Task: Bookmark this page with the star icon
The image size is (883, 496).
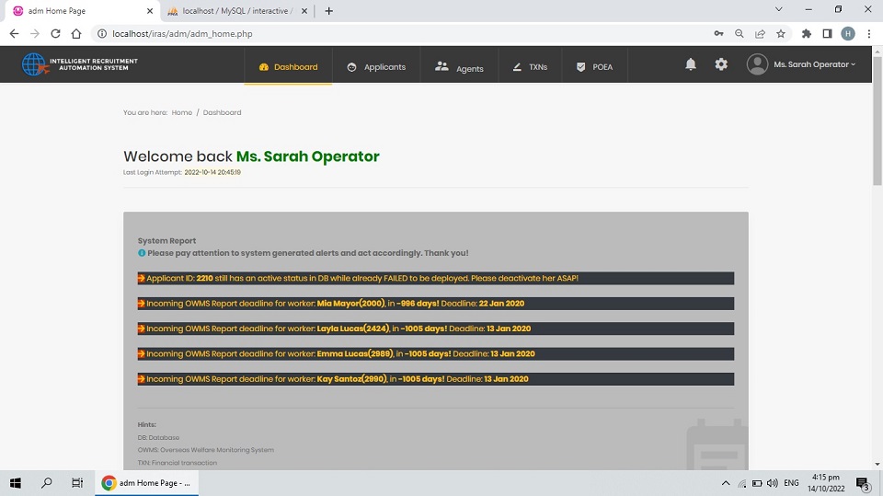Action: pyautogui.click(x=781, y=34)
